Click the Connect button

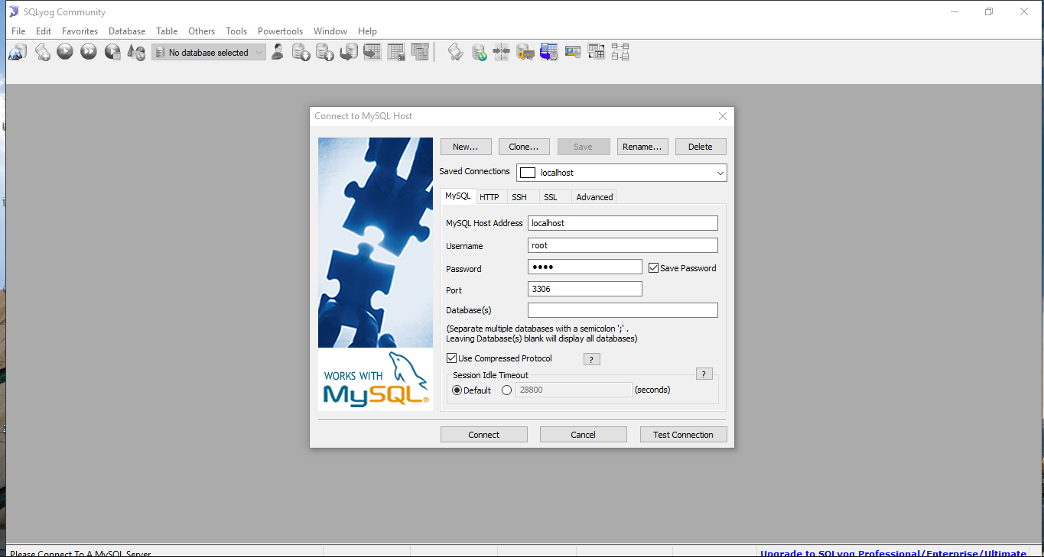pos(484,435)
